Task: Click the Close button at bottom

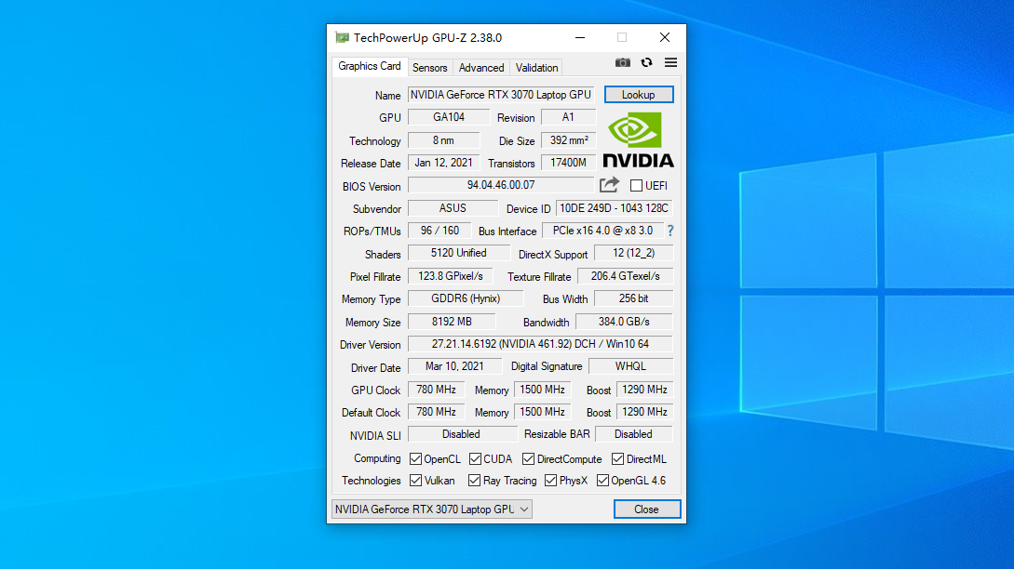Action: (646, 509)
